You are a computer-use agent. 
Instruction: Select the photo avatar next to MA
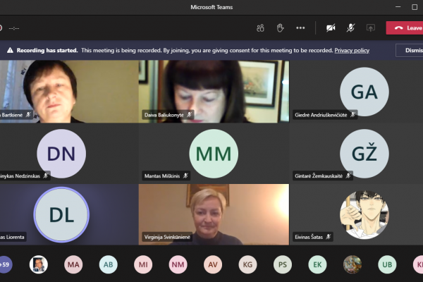pos(39,264)
